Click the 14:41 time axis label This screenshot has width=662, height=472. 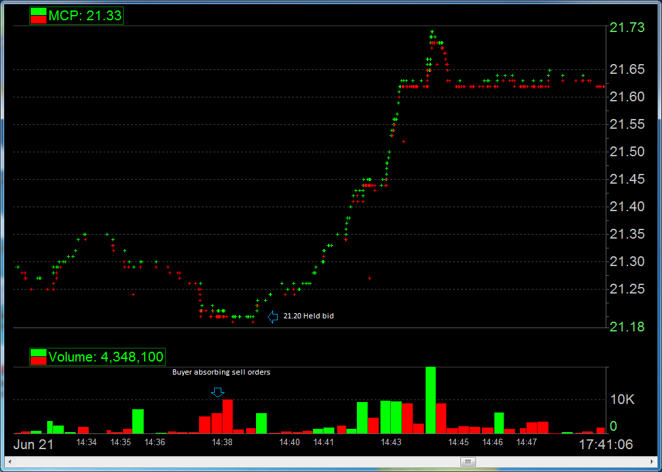click(323, 443)
